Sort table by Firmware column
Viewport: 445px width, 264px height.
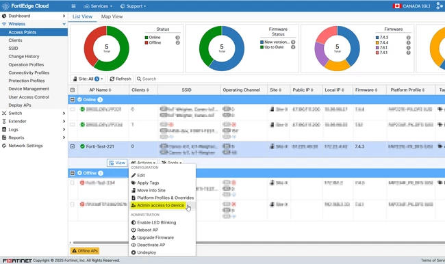(x=366, y=90)
